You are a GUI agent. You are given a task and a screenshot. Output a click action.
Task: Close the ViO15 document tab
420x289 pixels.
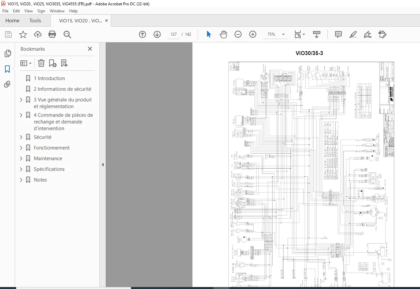pyautogui.click(x=107, y=20)
